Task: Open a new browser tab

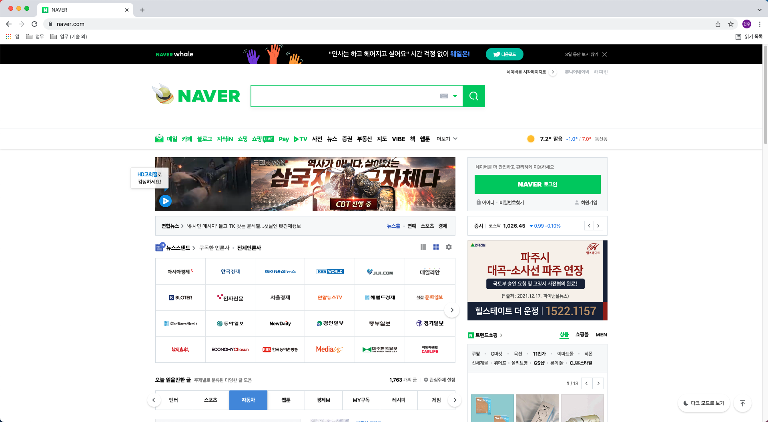Action: point(142,10)
